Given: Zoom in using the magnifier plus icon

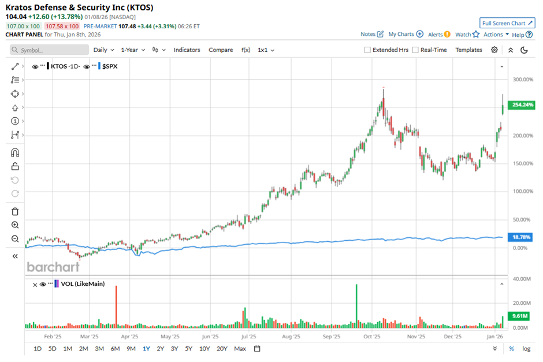Looking at the screenshot, I should coord(15,225).
